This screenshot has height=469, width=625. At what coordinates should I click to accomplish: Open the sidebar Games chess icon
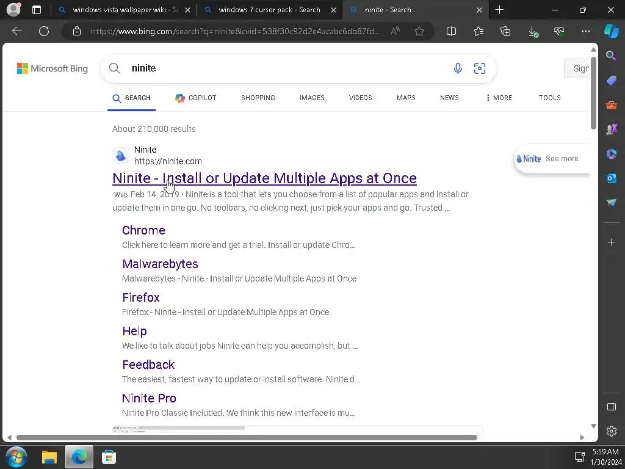coord(611,129)
